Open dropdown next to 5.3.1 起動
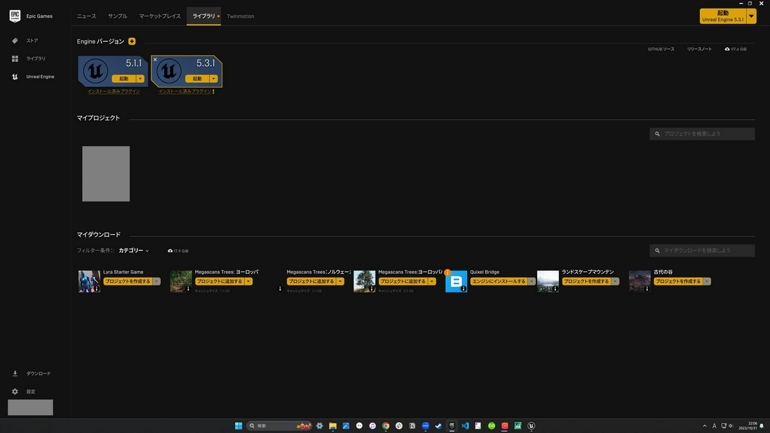 pyautogui.click(x=214, y=79)
